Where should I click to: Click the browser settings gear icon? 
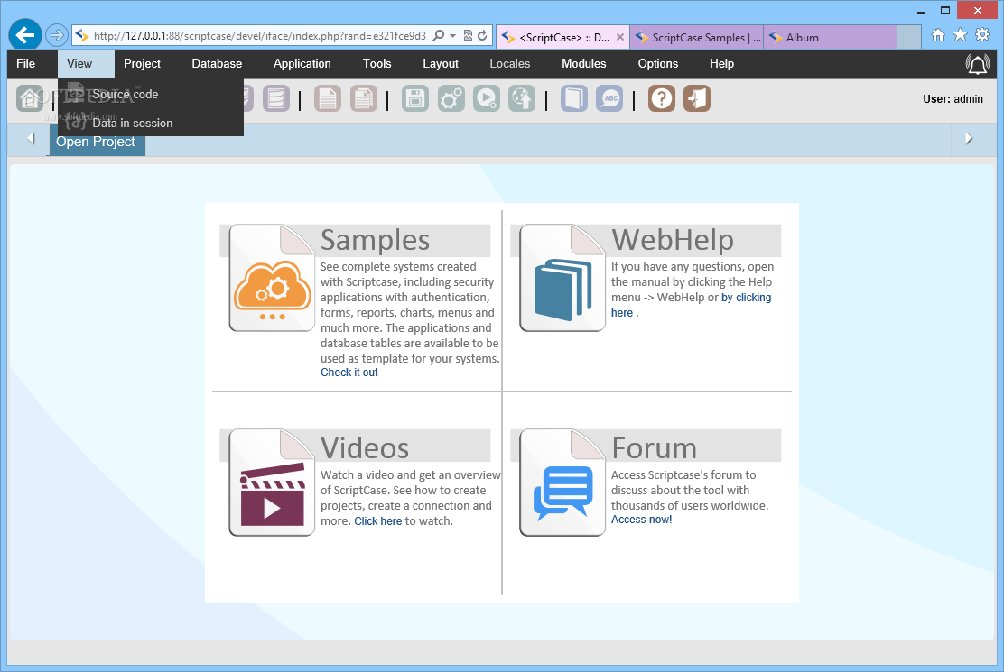[x=982, y=35]
